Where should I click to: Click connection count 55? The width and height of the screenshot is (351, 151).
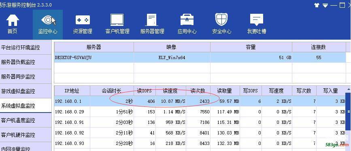pos(319,57)
